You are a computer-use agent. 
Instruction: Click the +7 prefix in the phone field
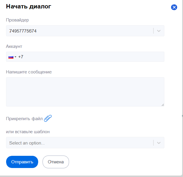[21, 57]
